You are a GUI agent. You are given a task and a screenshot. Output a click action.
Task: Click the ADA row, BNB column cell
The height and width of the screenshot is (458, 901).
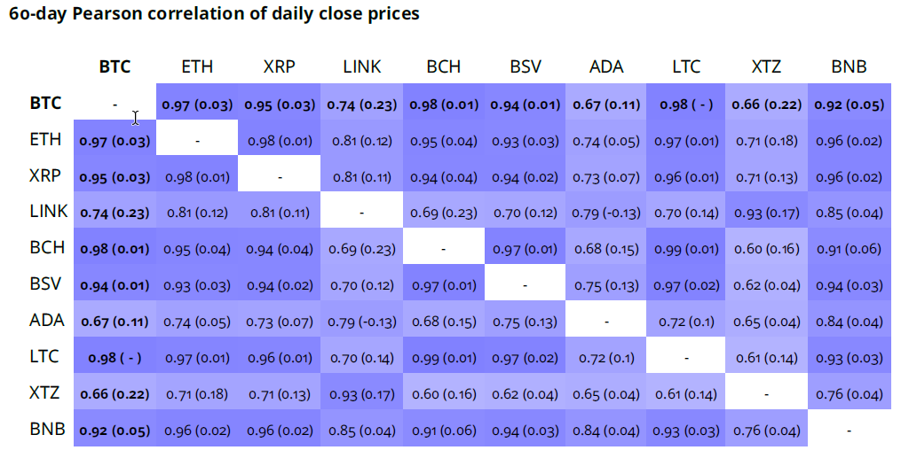[x=849, y=321]
